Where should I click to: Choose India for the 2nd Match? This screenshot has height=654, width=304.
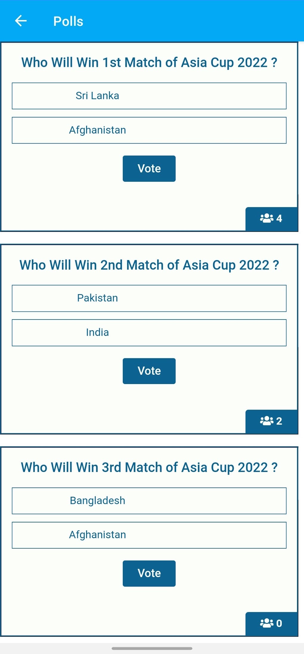pos(149,332)
